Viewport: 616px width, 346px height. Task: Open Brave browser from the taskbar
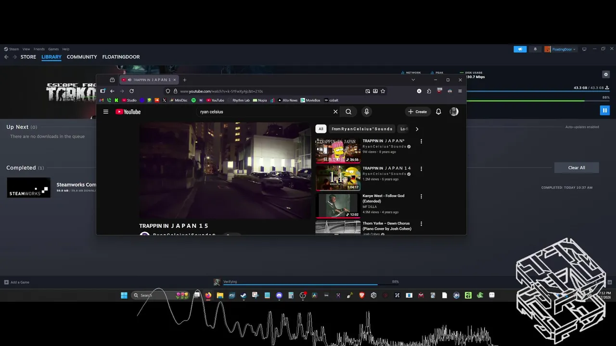pyautogui.click(x=361, y=295)
